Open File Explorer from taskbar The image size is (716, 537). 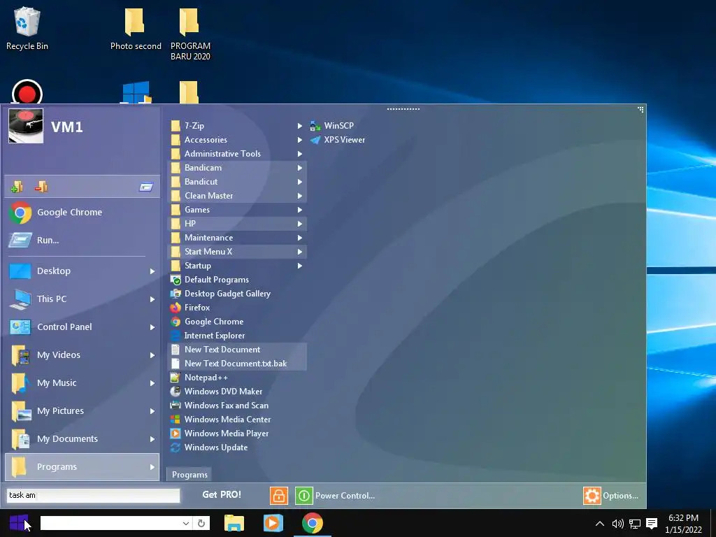(x=234, y=523)
